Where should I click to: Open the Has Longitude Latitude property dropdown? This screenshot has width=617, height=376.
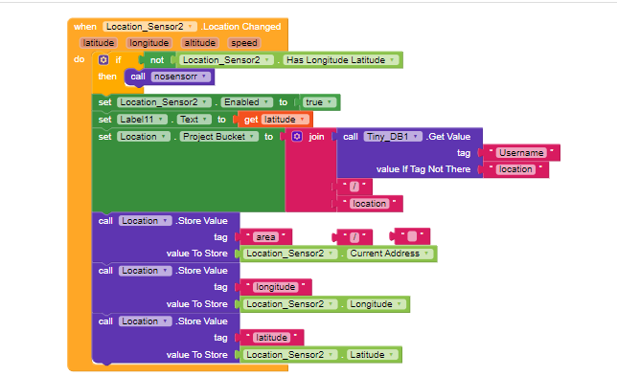pyautogui.click(x=341, y=59)
